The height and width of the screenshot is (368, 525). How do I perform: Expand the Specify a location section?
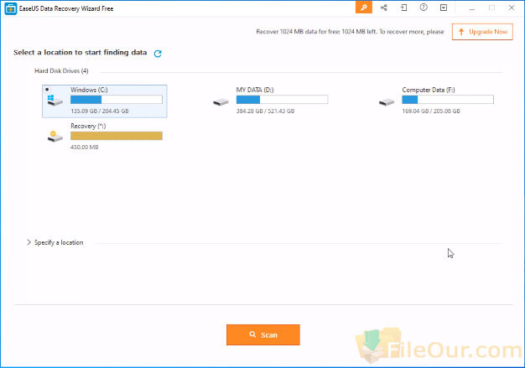click(55, 242)
